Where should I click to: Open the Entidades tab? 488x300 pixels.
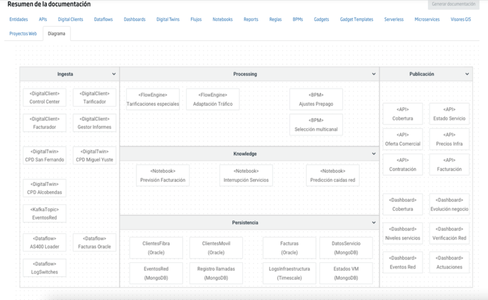tap(19, 19)
